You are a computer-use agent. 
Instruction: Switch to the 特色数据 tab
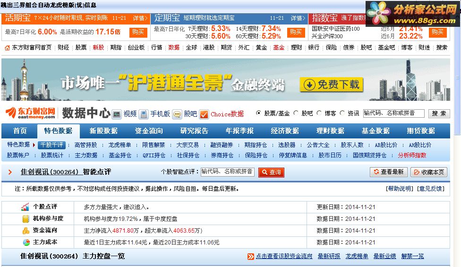click(58, 131)
